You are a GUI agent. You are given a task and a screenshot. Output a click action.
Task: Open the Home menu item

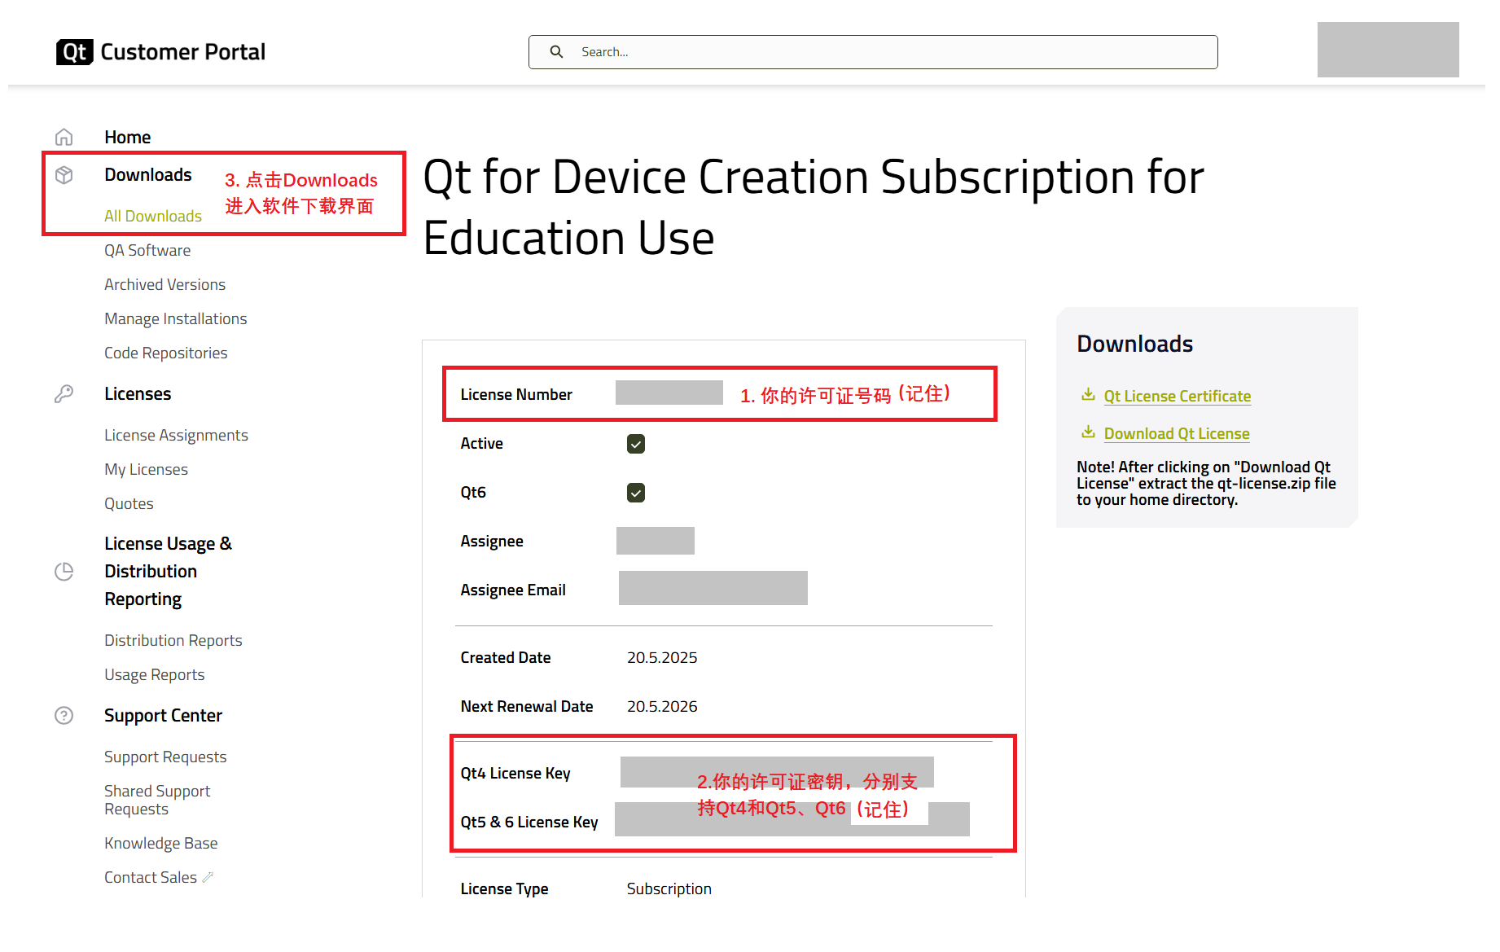coord(128,137)
